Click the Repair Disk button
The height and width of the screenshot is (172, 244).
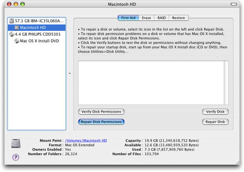coord(215,122)
